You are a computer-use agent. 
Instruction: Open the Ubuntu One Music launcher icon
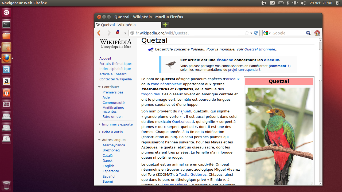point(6,93)
